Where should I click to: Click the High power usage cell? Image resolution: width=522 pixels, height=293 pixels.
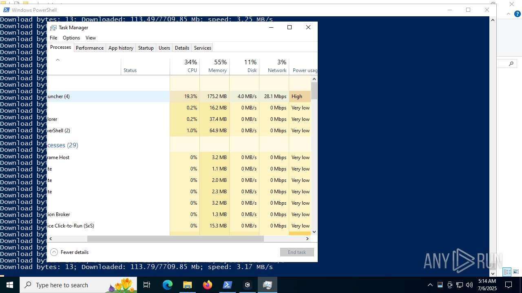pyautogui.click(x=300, y=96)
